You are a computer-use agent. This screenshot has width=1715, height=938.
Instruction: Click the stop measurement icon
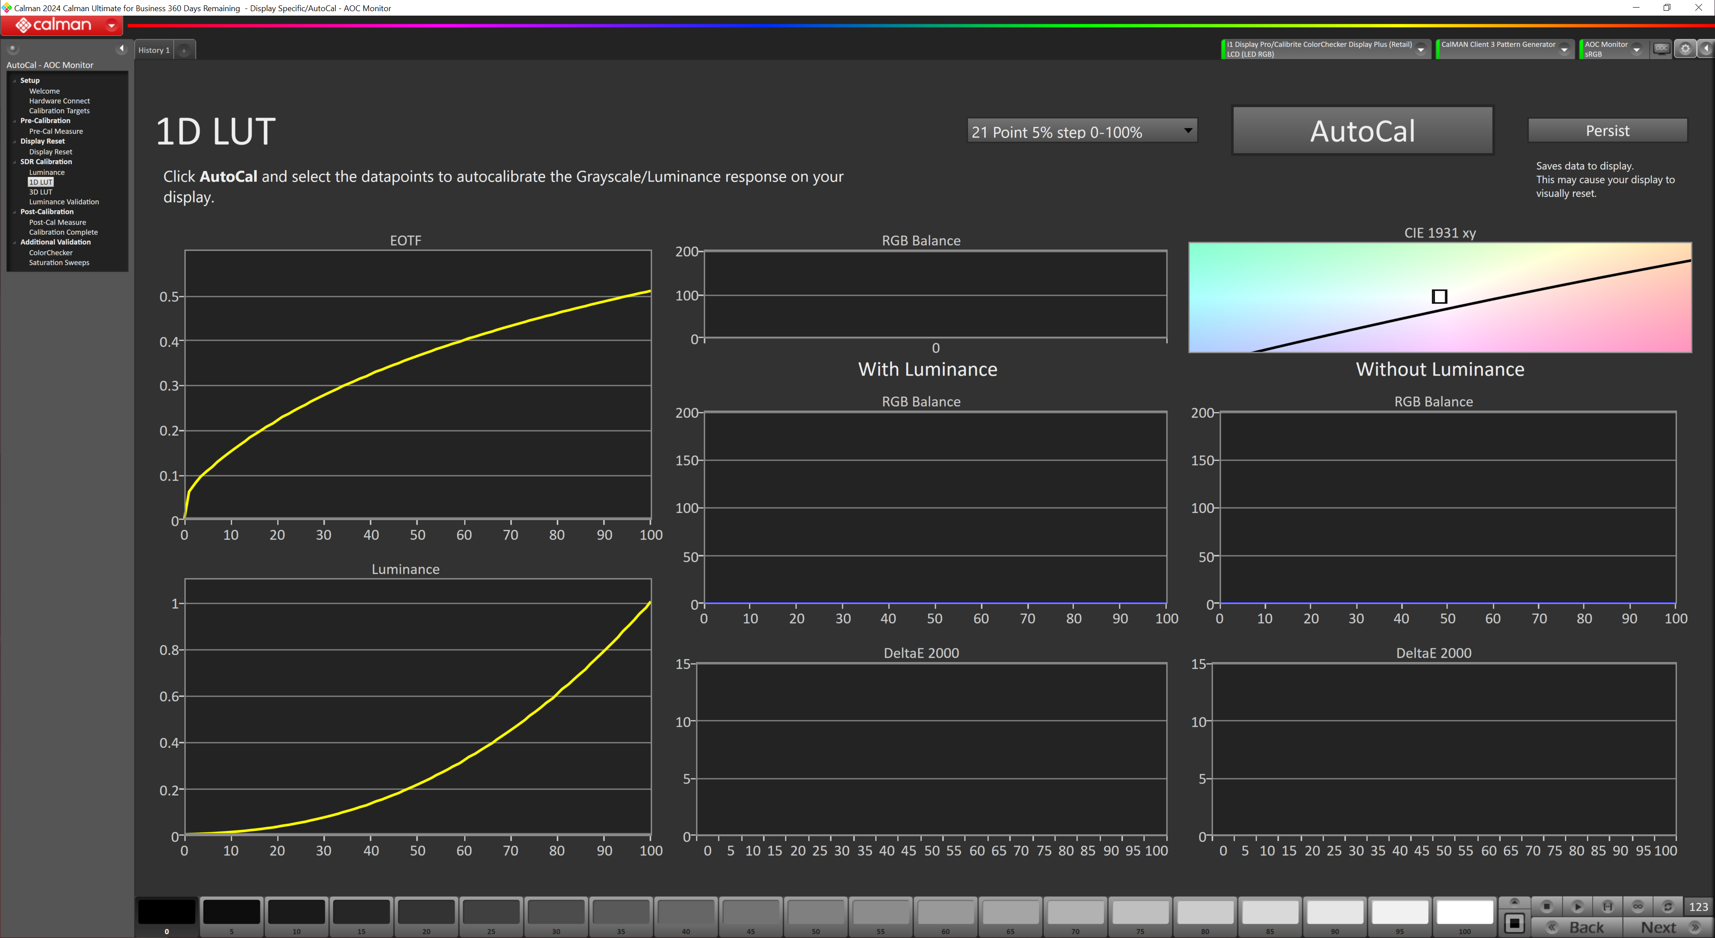(x=1547, y=906)
